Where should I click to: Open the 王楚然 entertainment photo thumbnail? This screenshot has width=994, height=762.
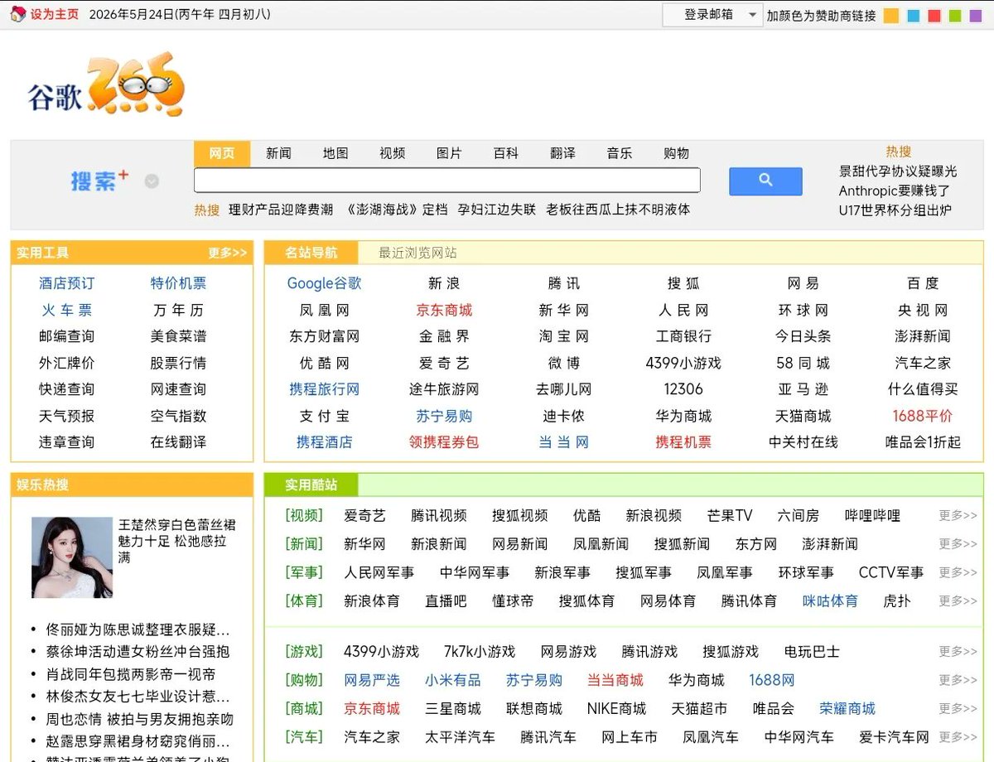point(72,557)
